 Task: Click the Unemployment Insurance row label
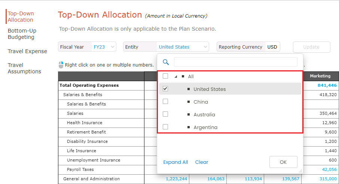[x=94, y=160]
